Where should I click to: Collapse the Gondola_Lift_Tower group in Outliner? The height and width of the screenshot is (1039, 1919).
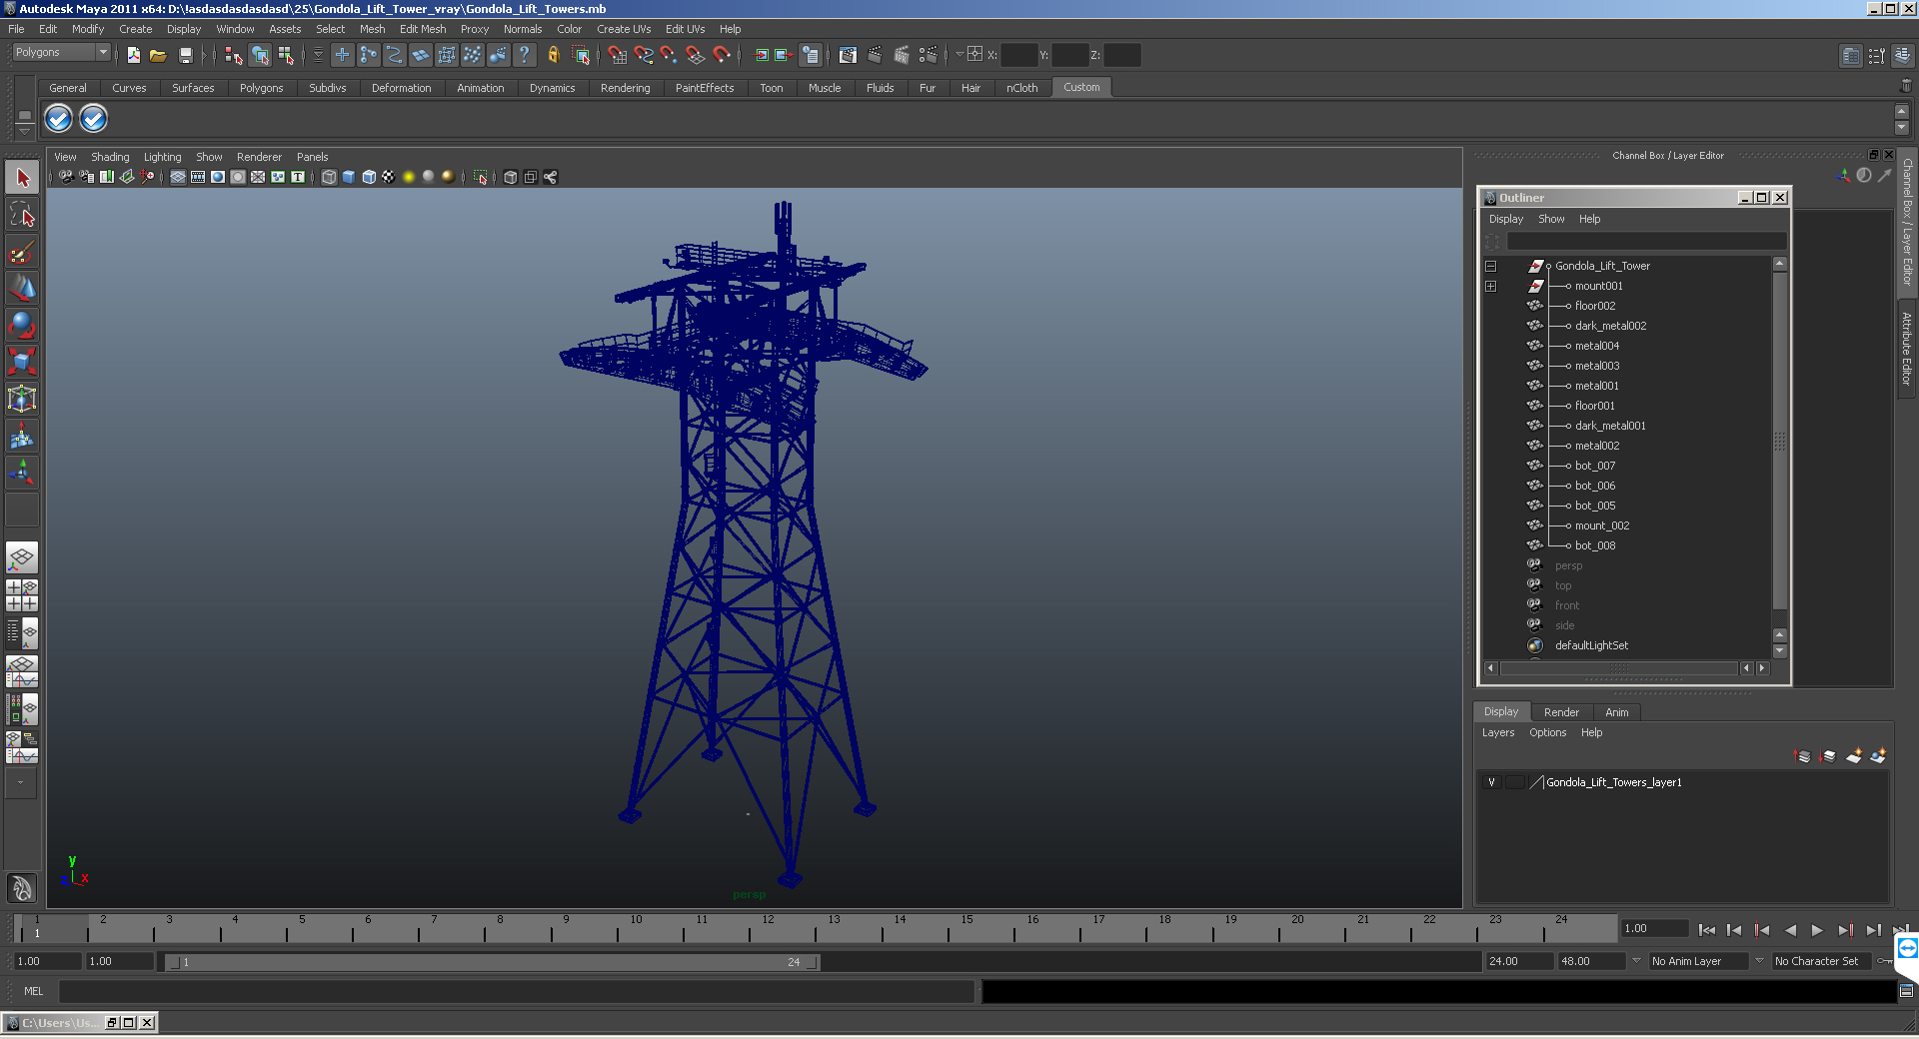click(1490, 267)
